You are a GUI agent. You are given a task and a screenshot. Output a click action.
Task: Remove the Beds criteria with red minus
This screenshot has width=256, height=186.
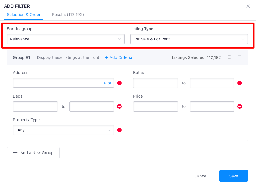pyautogui.click(x=119, y=106)
